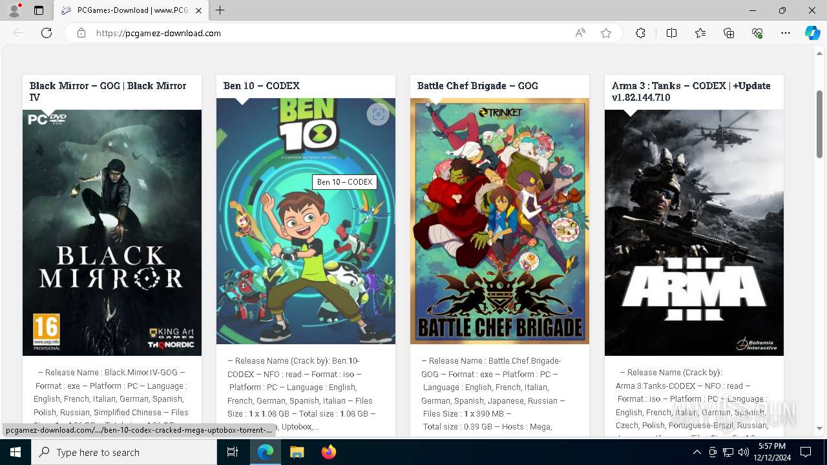Switch to Microsoft Edge taskbar icon

coord(266,452)
